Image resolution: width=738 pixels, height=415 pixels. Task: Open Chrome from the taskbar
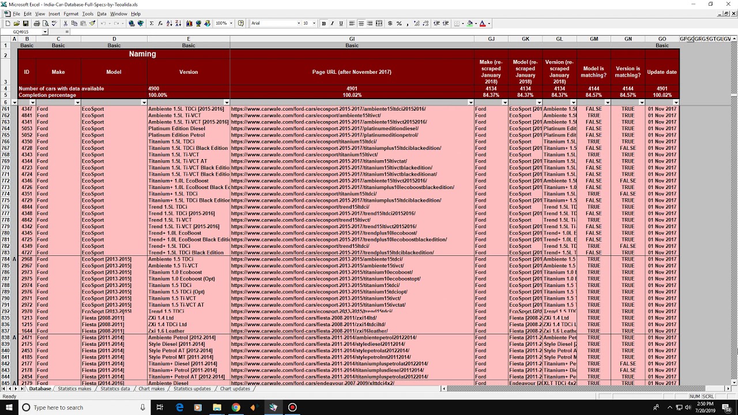coord(235,408)
